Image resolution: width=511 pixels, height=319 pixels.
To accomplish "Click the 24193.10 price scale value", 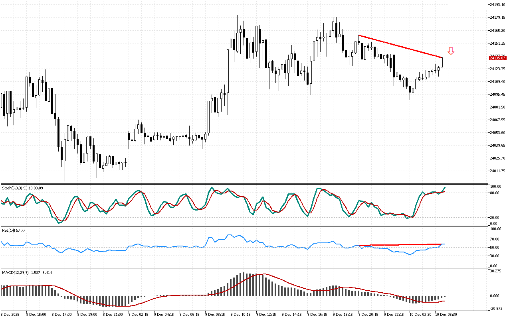I will (x=497, y=5).
